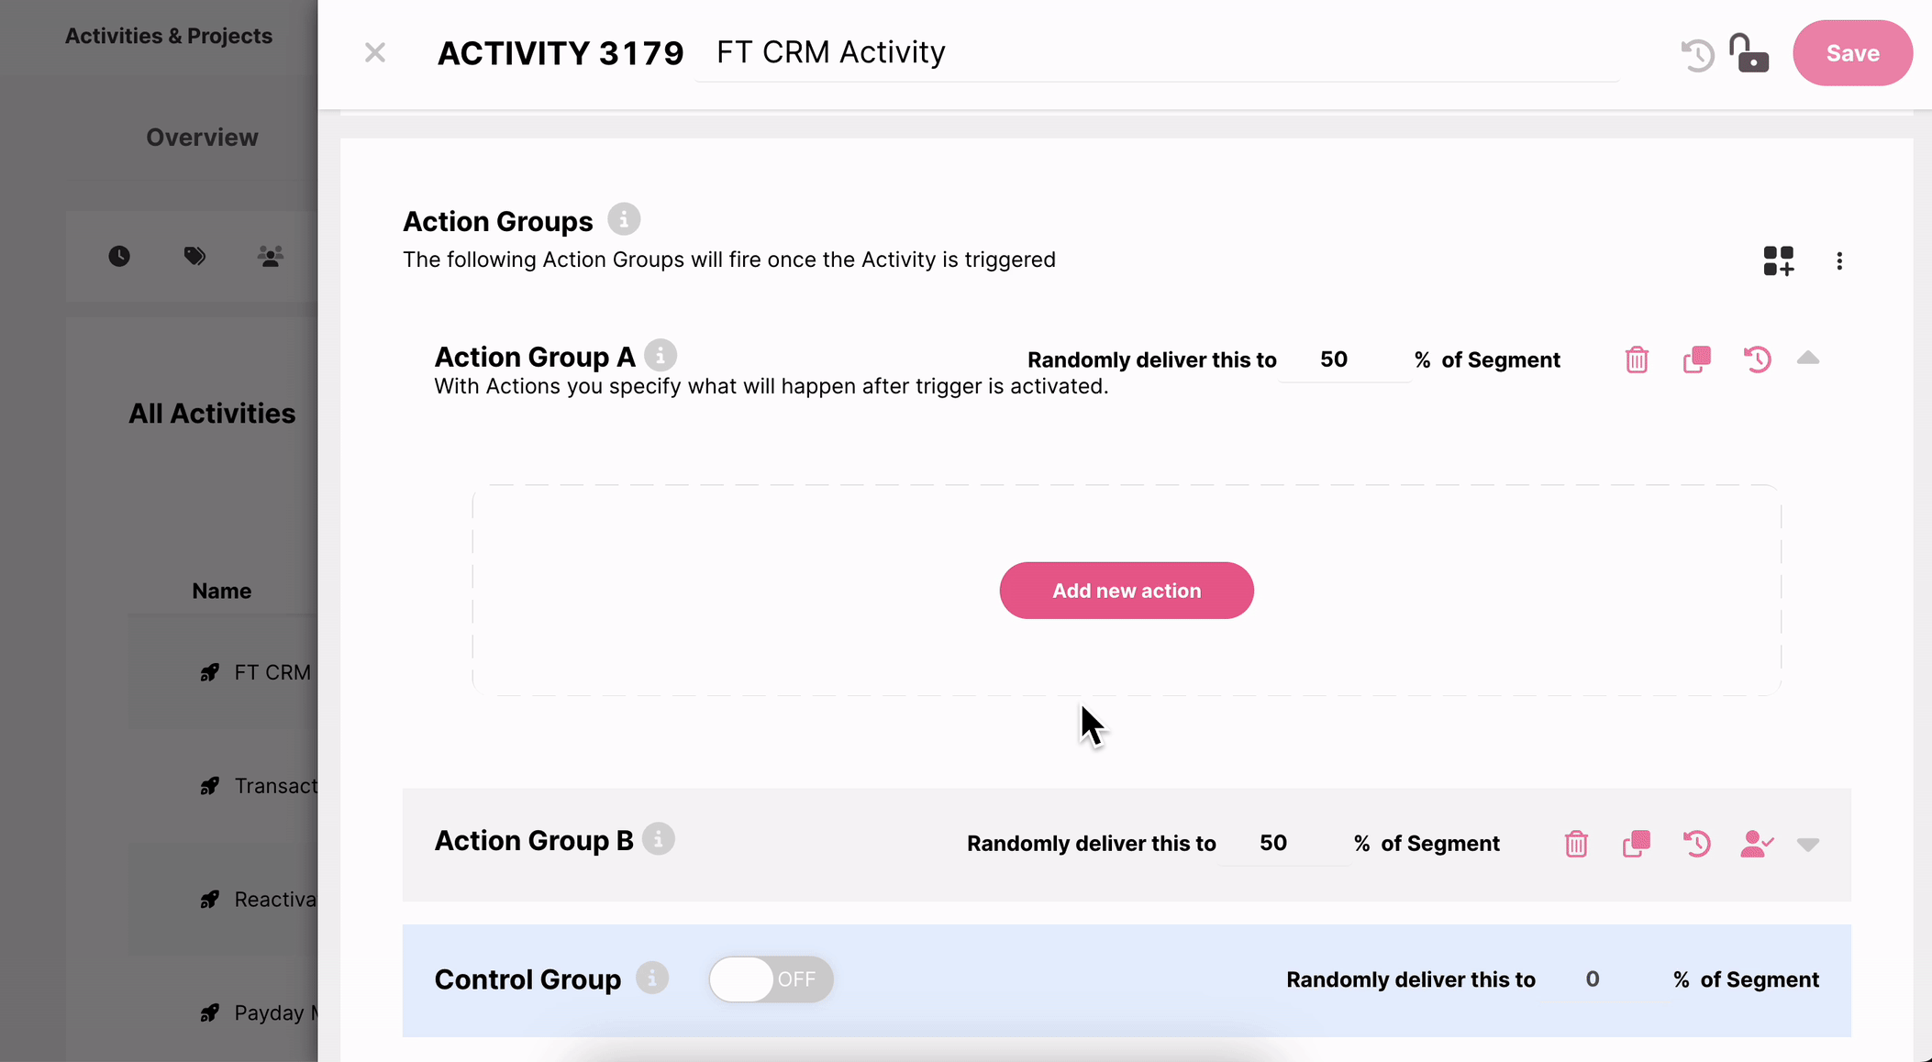1932x1062 pixels.
Task: Delete Action Group B with trash icon
Action: [x=1576, y=844]
